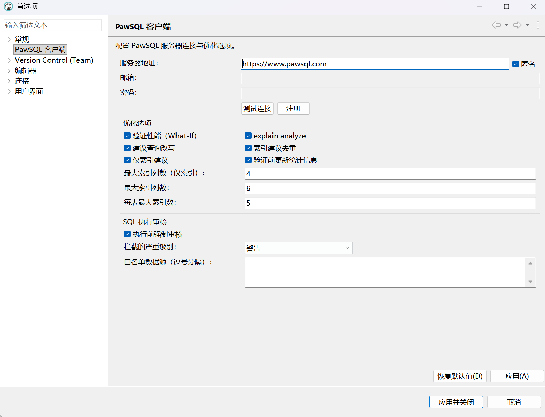Expand the 编辑器 tree node
The height and width of the screenshot is (417, 545).
point(9,71)
